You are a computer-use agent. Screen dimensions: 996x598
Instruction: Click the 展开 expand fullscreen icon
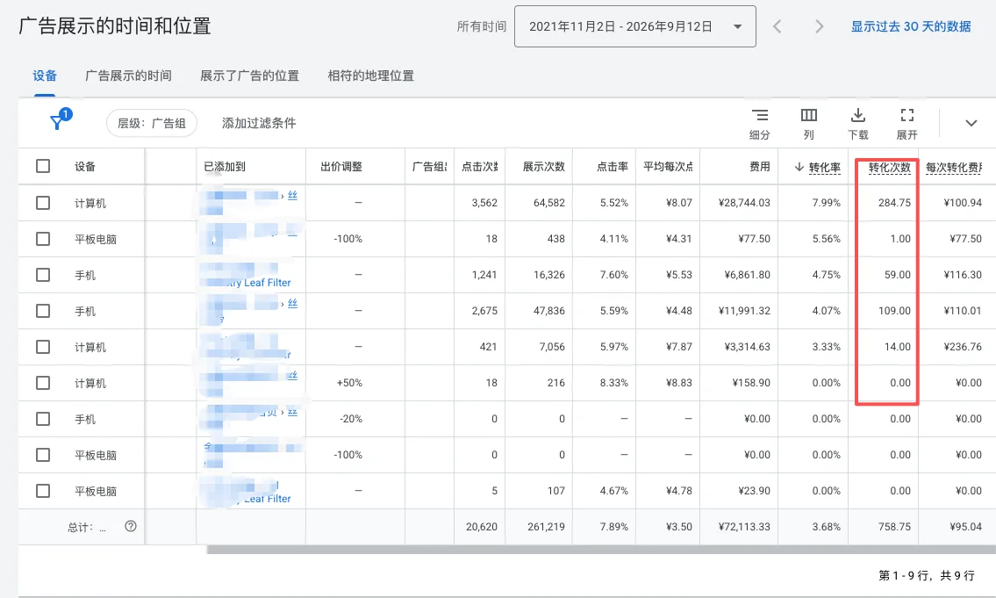point(907,116)
